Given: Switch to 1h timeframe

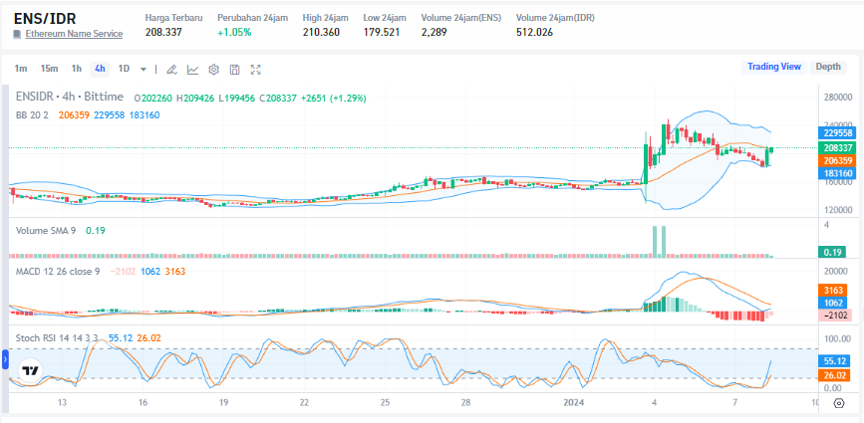Looking at the screenshot, I should (x=77, y=69).
